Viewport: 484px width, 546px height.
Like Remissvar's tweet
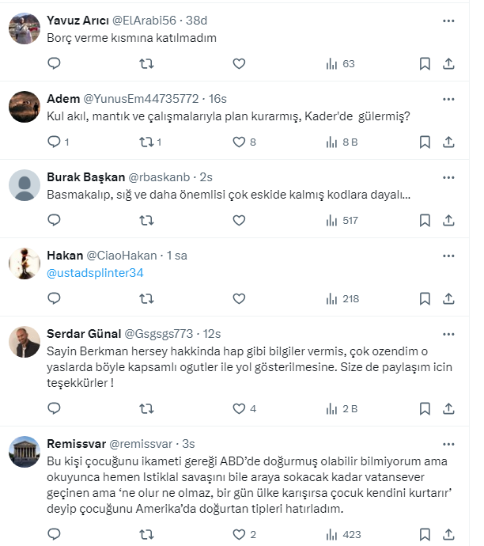point(239,535)
